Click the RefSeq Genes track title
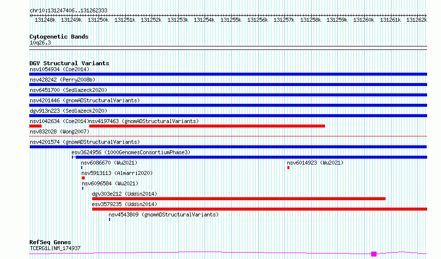This screenshot has height=259, width=441. click(x=50, y=242)
